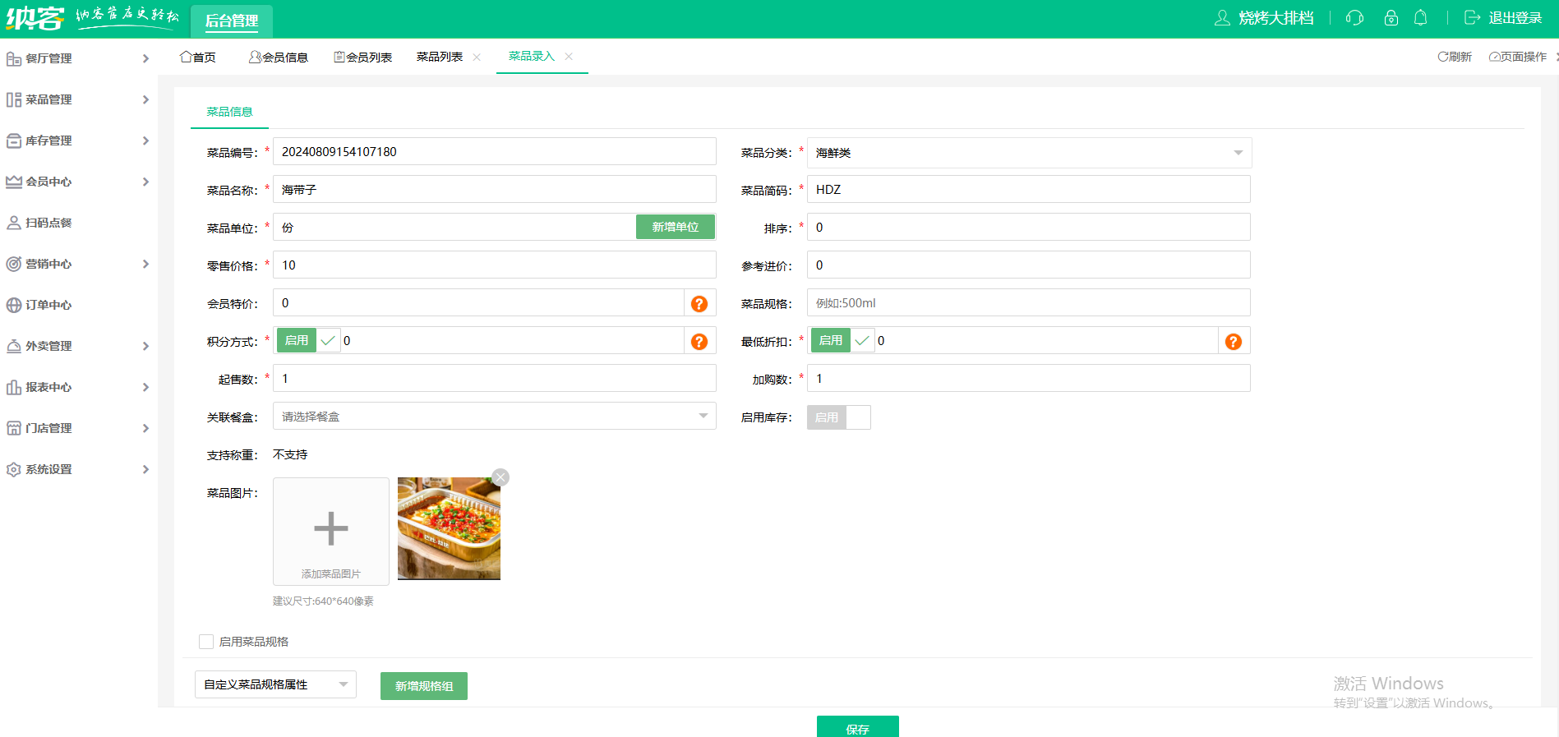Click the 订单中心 globe icon
The height and width of the screenshot is (737, 1559).
pos(14,305)
